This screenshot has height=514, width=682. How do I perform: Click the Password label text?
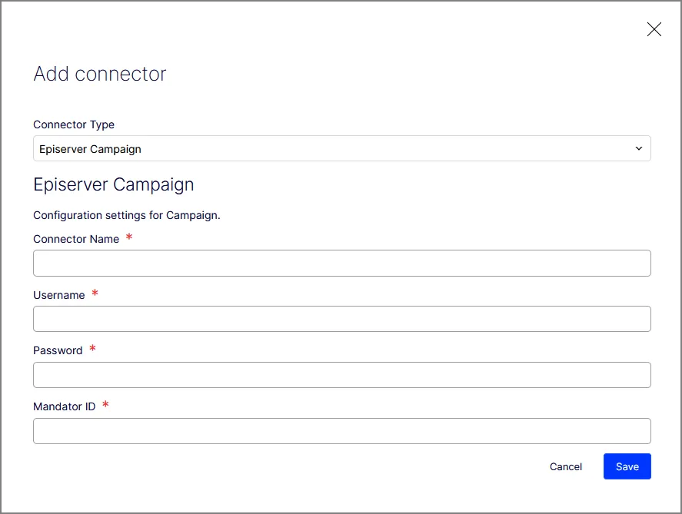(58, 350)
